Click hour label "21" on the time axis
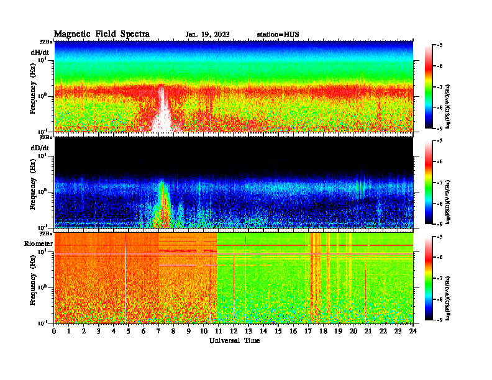This screenshot has height=380, width=492. click(368, 331)
